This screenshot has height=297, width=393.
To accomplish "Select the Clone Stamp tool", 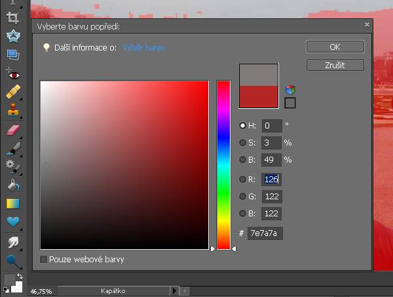I will pyautogui.click(x=12, y=111).
